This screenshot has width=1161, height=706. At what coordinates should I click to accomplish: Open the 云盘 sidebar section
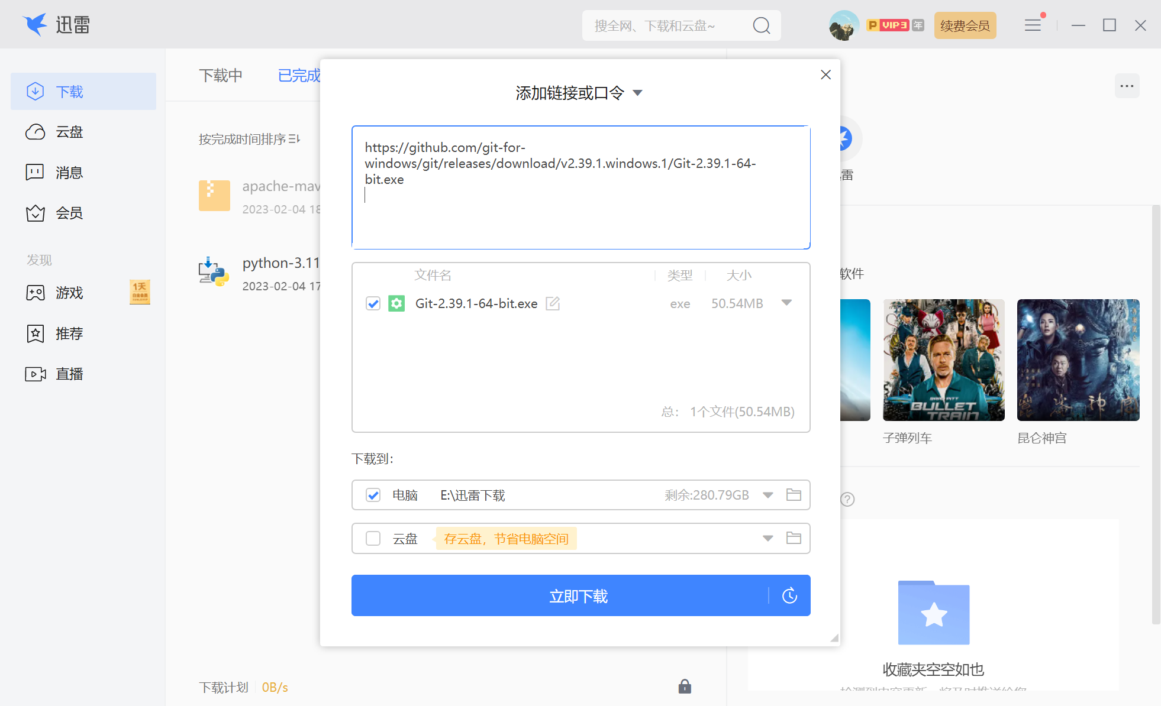(x=83, y=132)
